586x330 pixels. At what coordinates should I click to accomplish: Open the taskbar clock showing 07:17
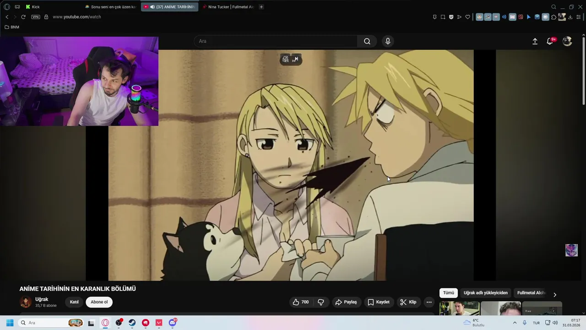coord(572,323)
